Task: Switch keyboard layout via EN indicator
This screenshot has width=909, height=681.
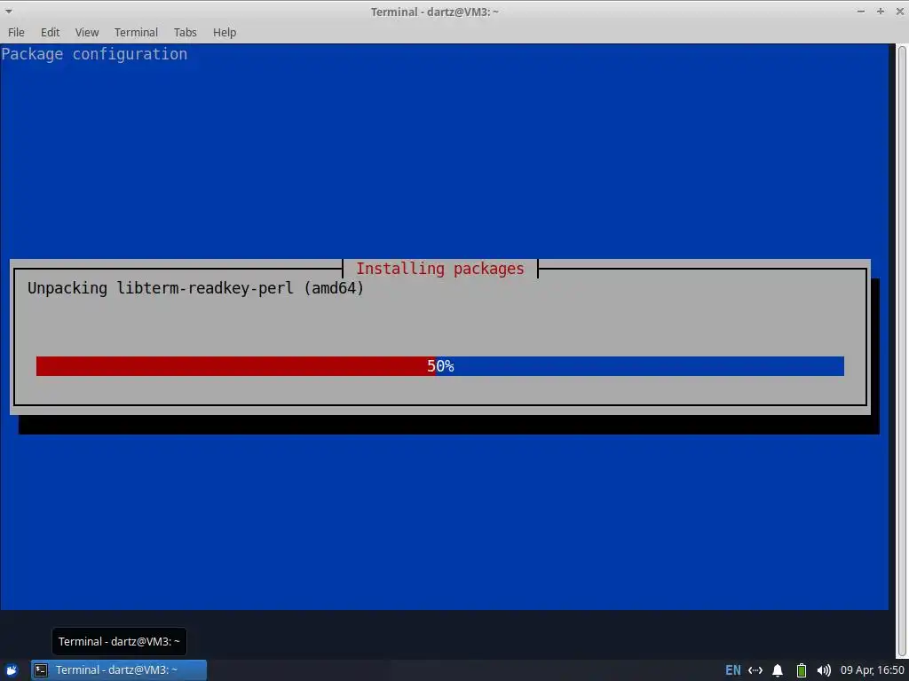Action: pyautogui.click(x=732, y=670)
